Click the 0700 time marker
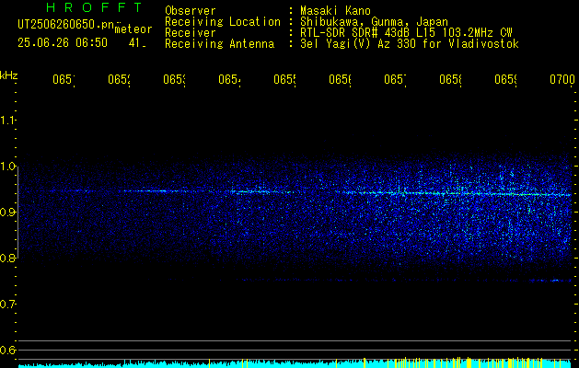Screen dimensions: 579x368 (x=562, y=79)
